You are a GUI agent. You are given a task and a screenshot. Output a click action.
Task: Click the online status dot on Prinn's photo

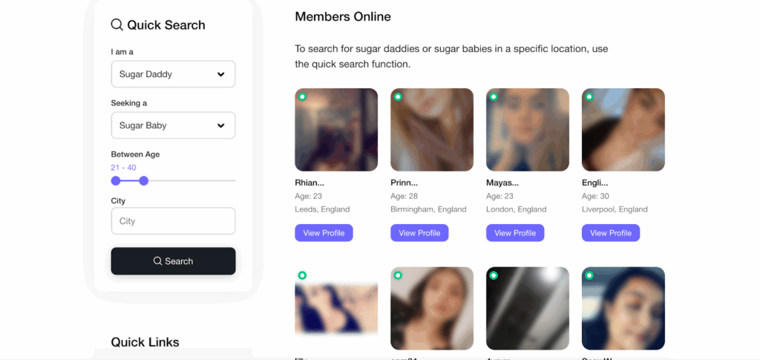pos(398,96)
